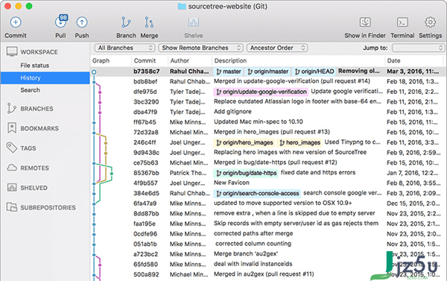
Task: Select commit 051ab1b corrected column counting
Action: click(268, 244)
